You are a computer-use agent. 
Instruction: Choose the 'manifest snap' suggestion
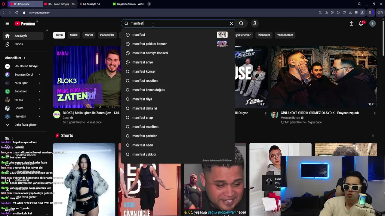[x=178, y=118]
